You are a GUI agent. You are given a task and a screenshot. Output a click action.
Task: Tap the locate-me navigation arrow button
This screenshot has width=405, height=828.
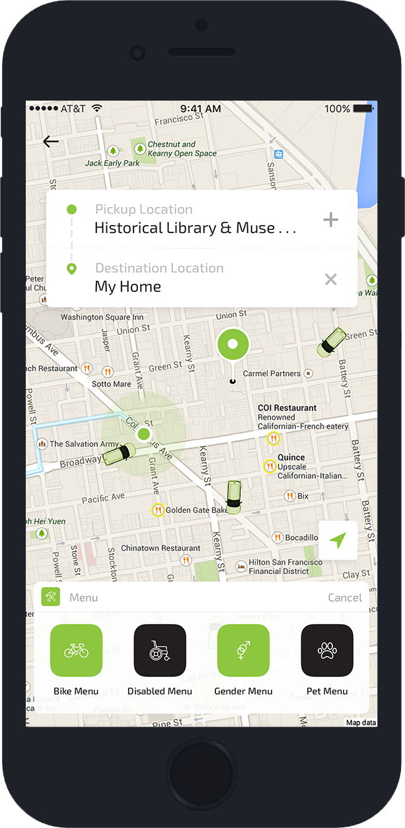pos(338,541)
